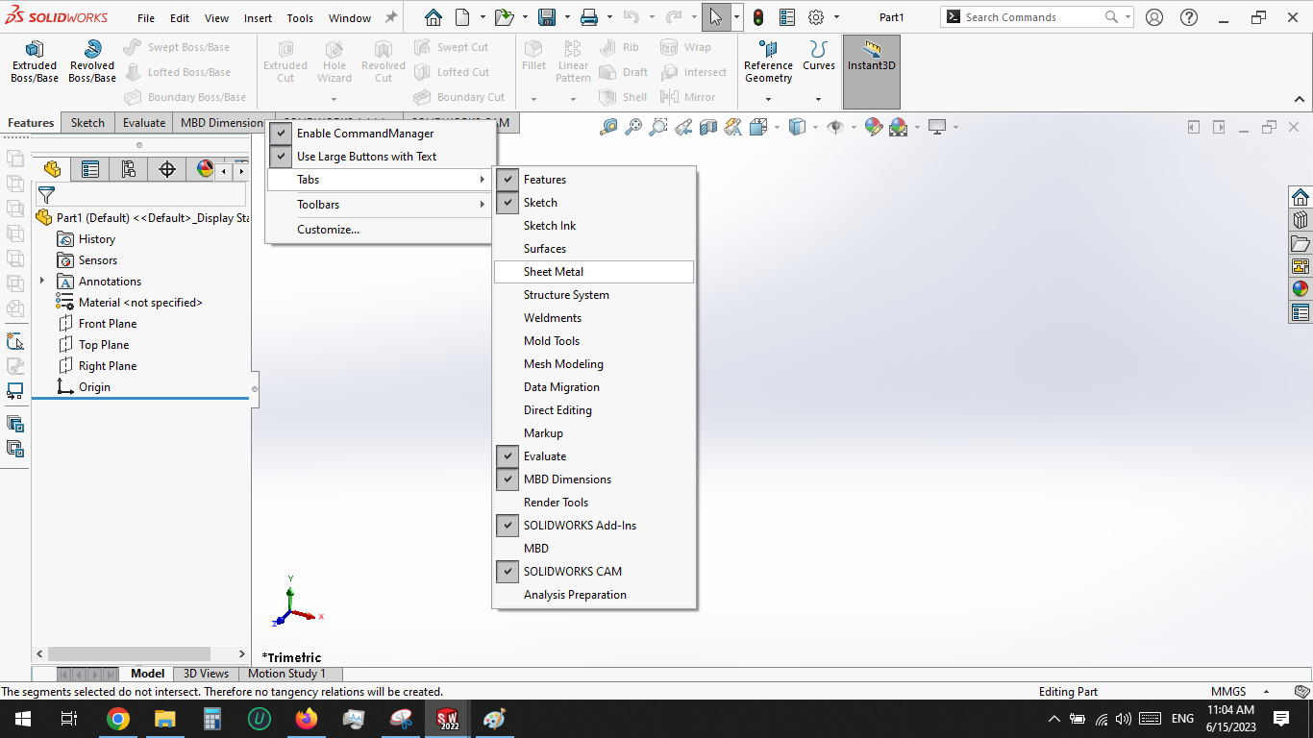Open the Design Library panel icon
1313x738 pixels.
[1301, 219]
